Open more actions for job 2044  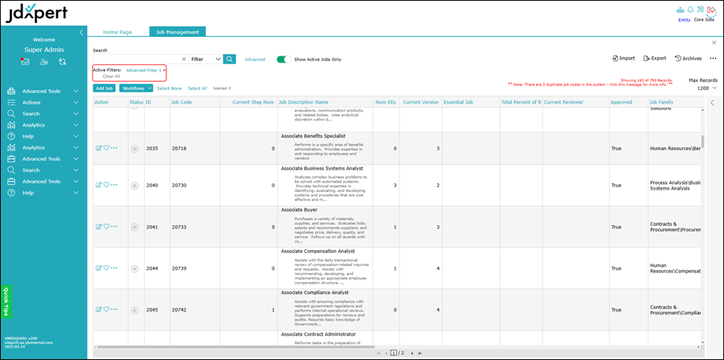[114, 268]
